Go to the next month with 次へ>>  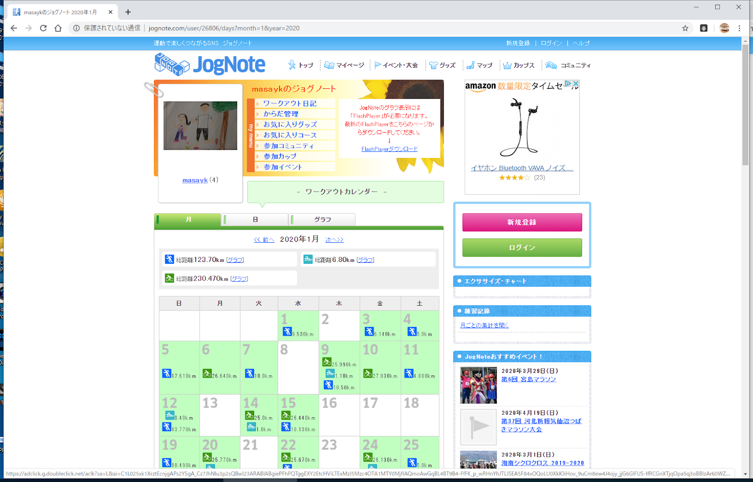335,240
